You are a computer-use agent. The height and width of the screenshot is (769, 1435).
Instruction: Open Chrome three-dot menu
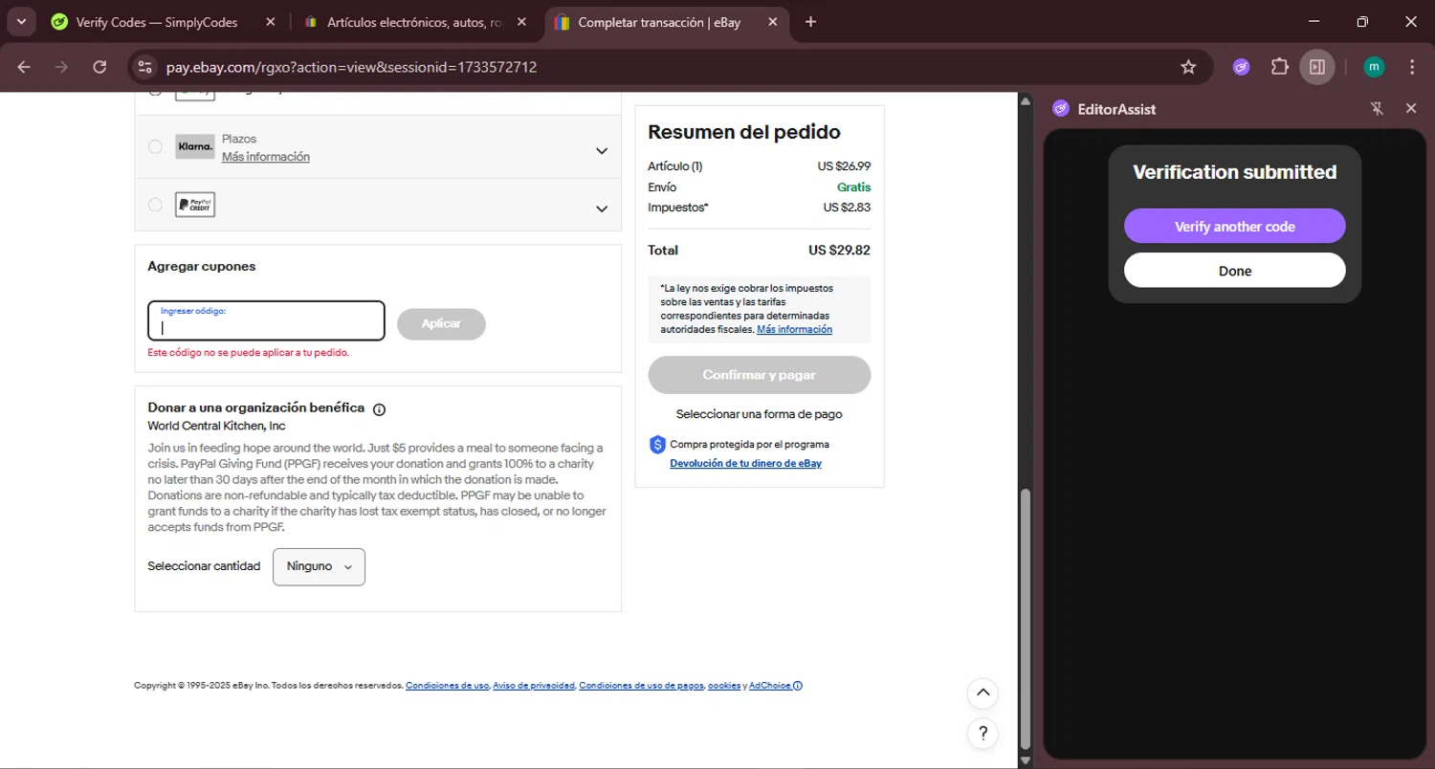pos(1412,67)
